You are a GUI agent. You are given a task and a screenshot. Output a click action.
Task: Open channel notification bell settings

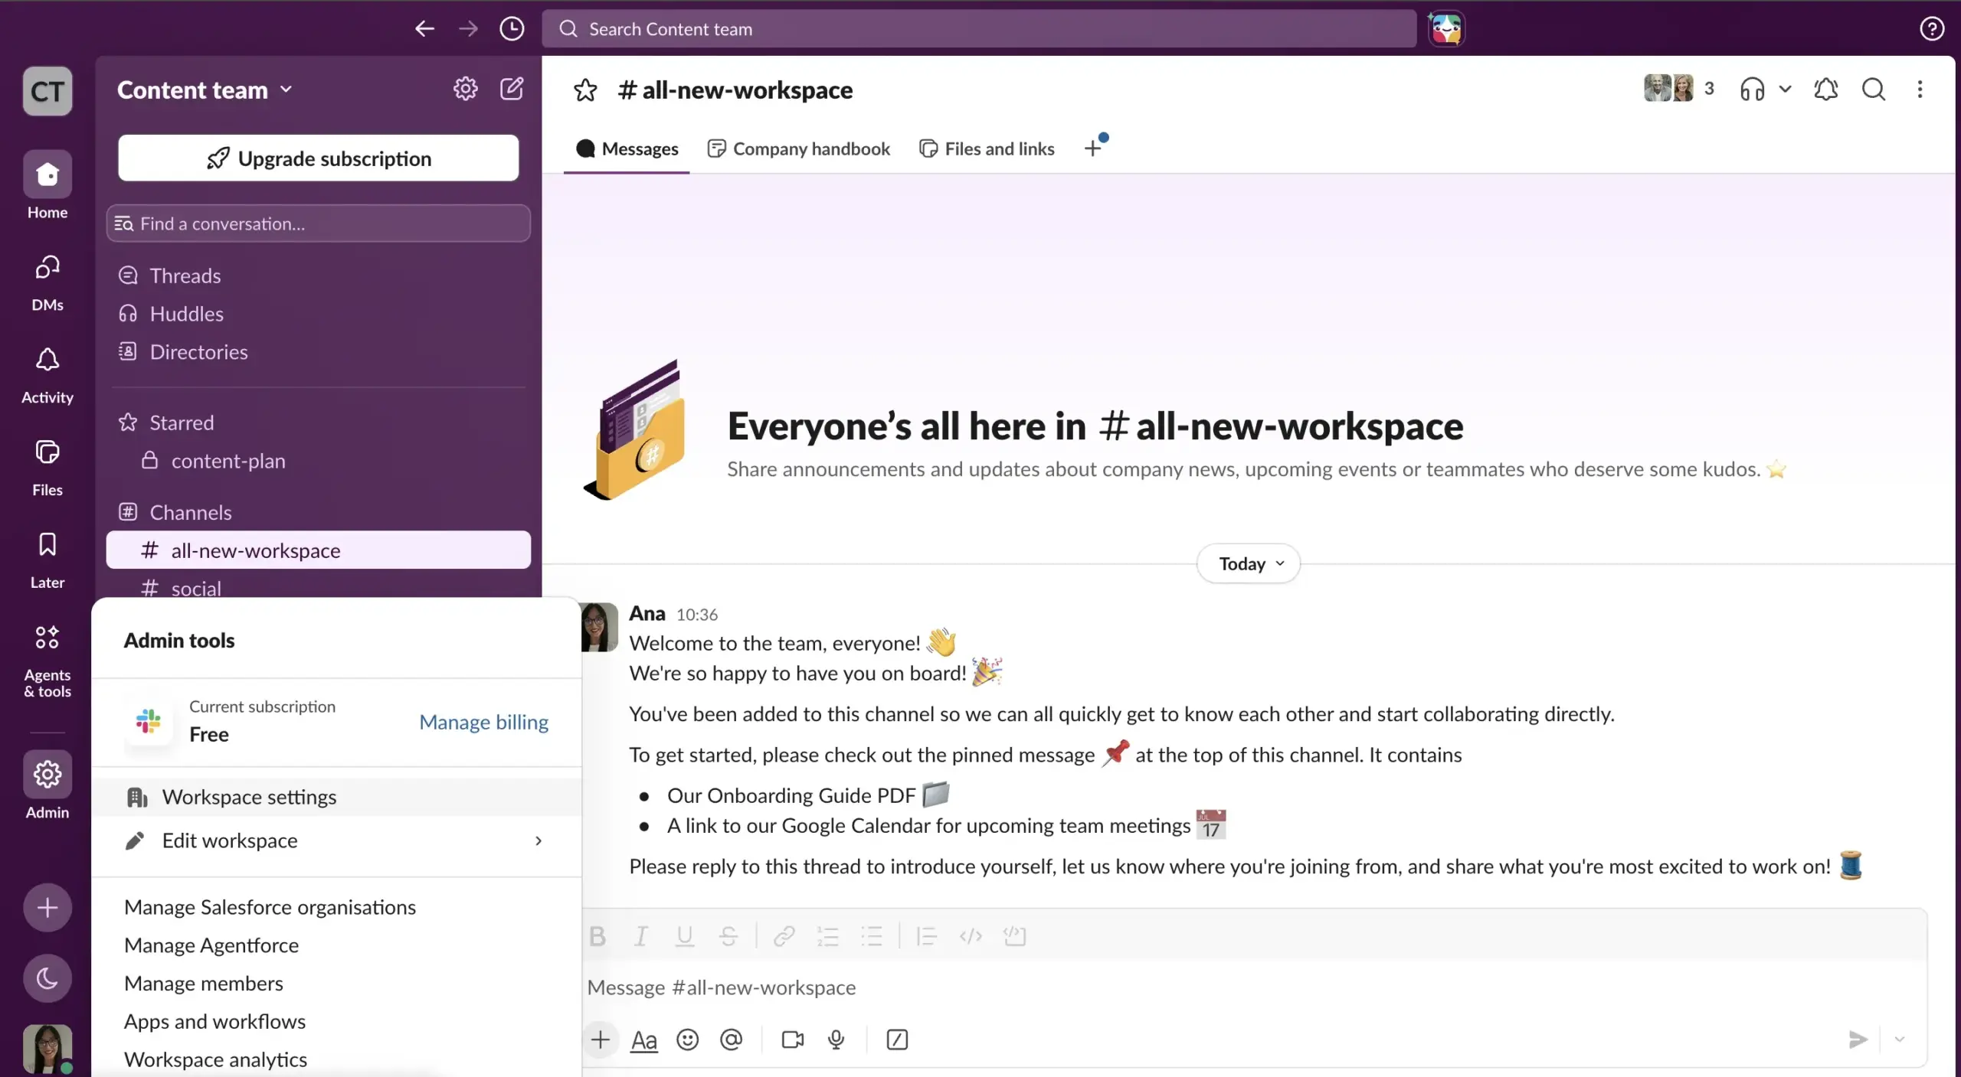[1826, 90]
